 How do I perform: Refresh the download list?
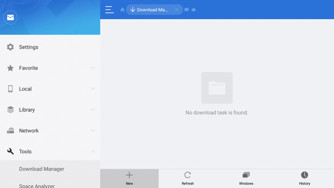coord(187,179)
